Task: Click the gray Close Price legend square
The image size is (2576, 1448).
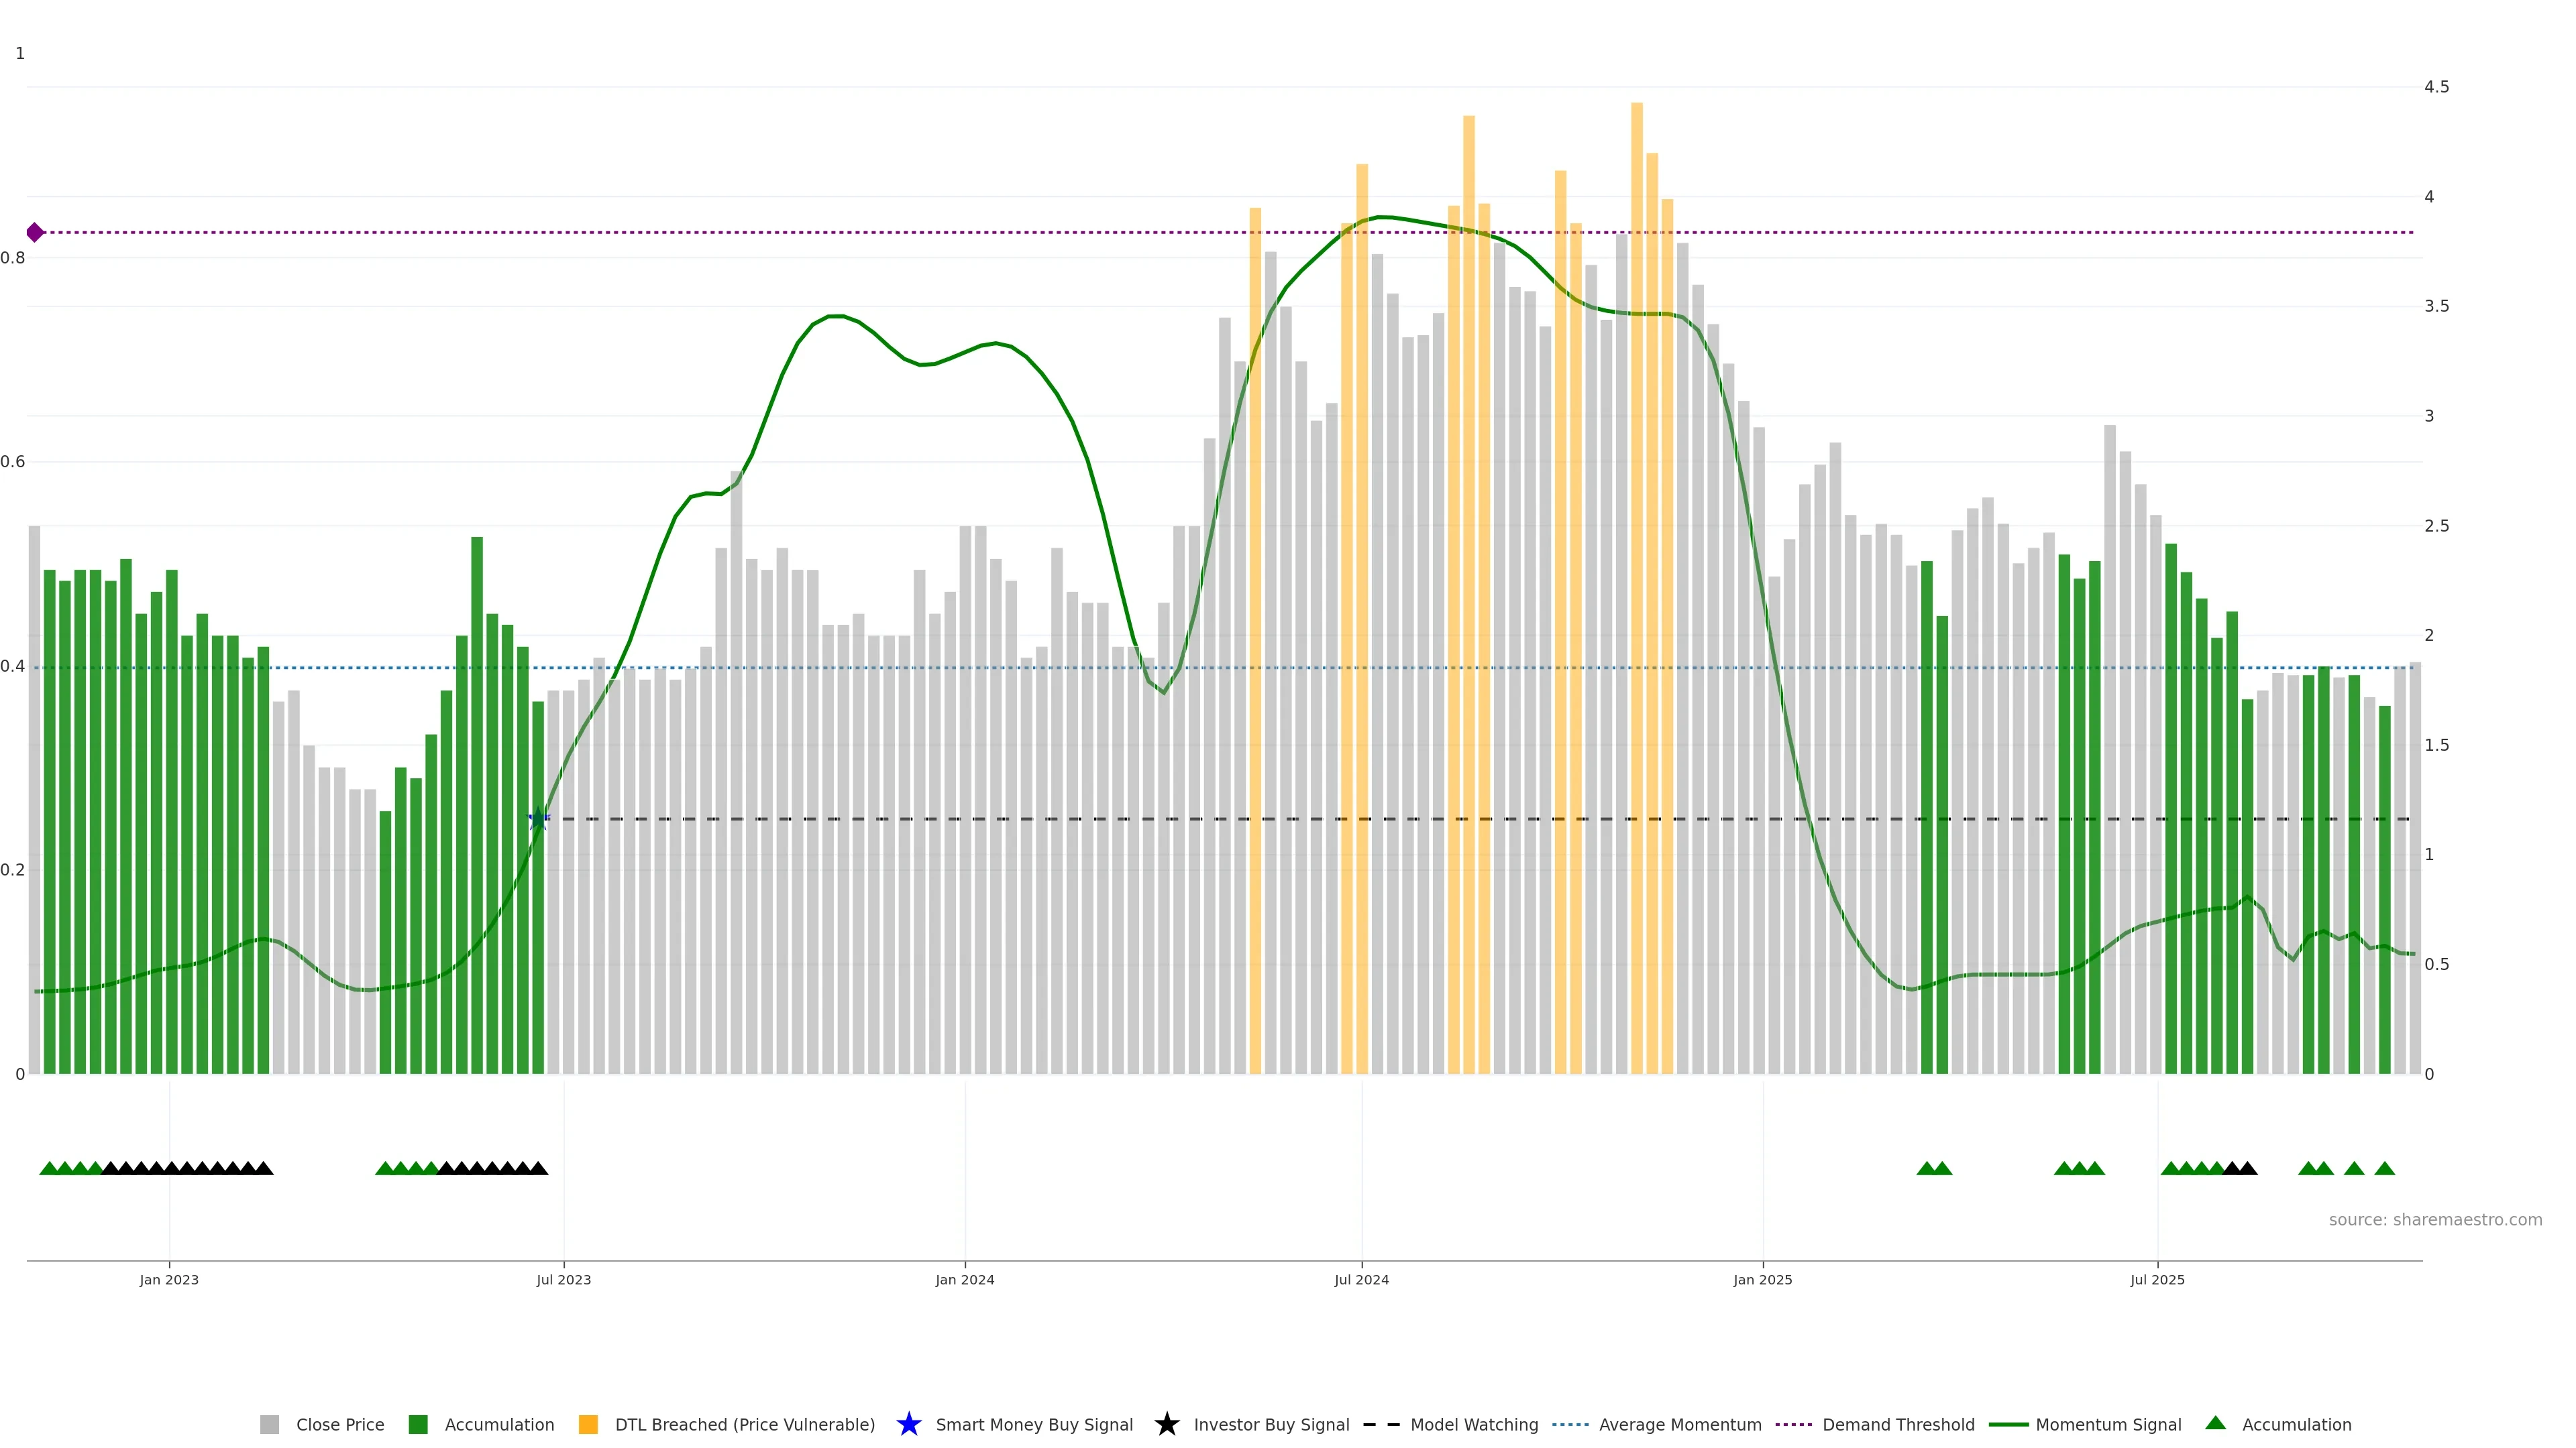Action: (269, 1424)
